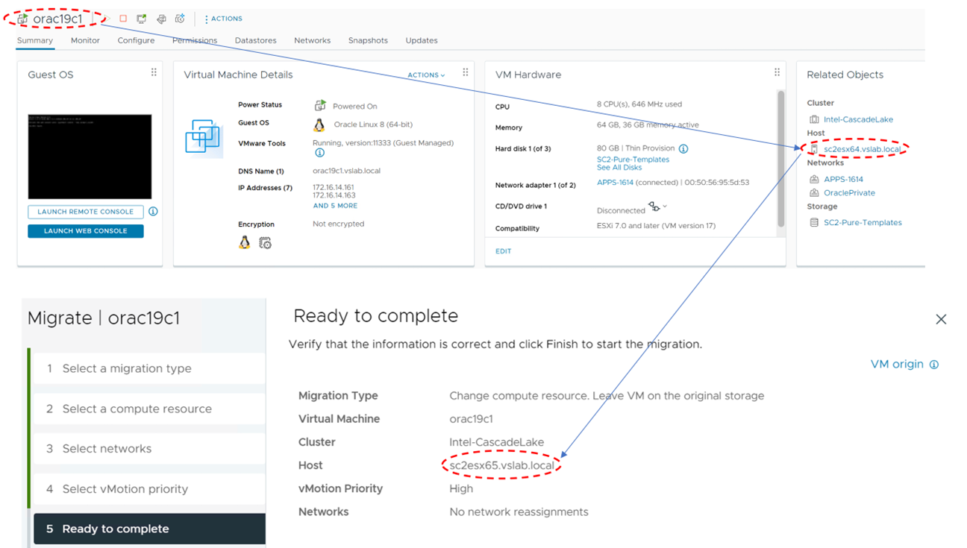Click the Linux penguin icon below Encryption
967x548 pixels.
(x=244, y=242)
